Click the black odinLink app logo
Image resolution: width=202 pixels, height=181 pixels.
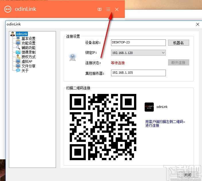point(149,107)
